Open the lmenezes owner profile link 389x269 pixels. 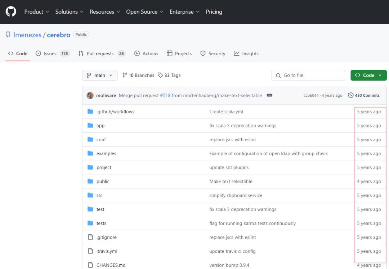[x=27, y=35]
